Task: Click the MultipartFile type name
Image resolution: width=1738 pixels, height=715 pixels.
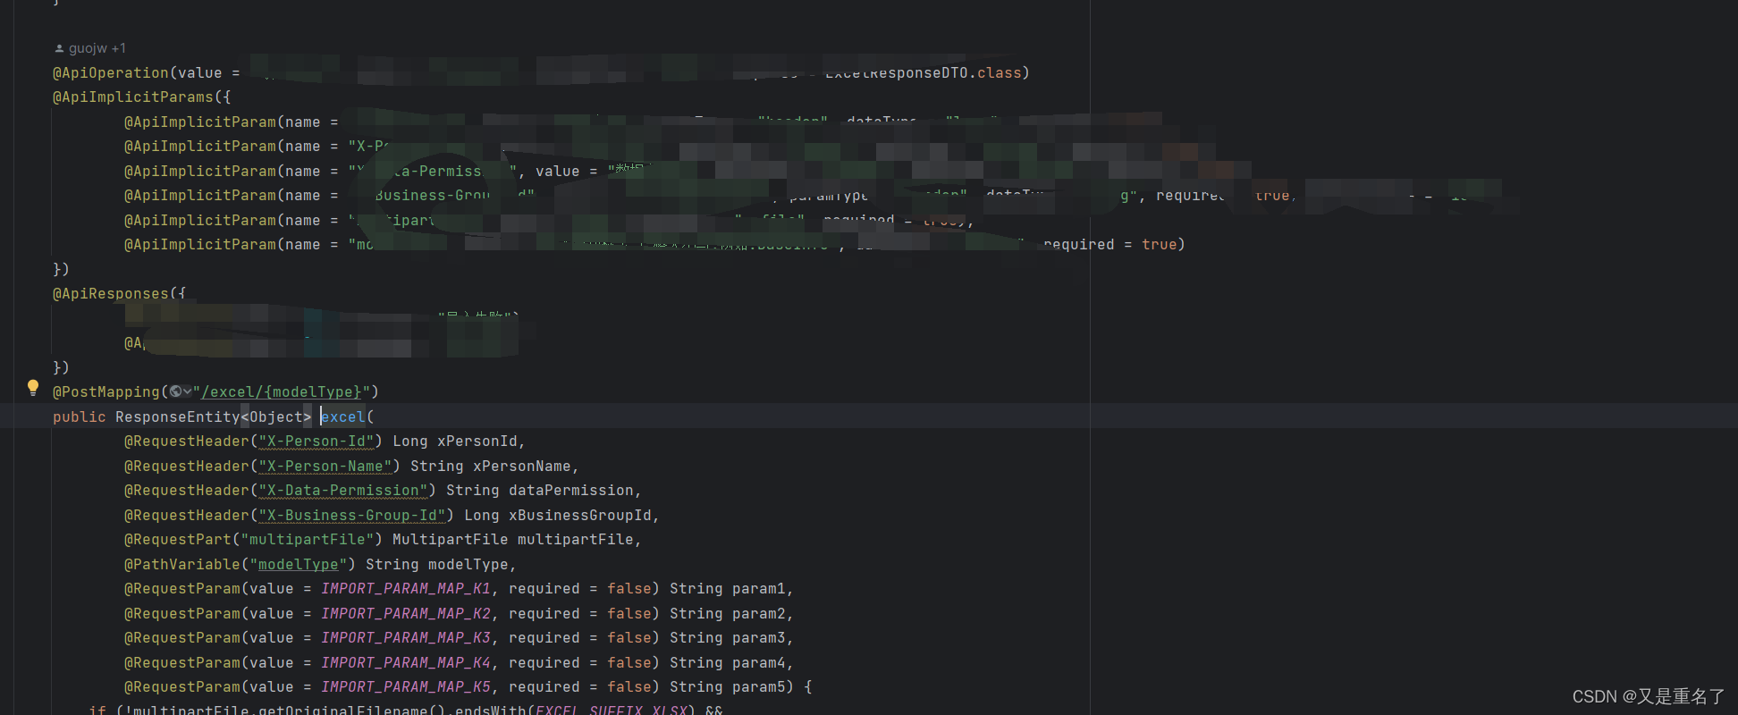Action: [451, 540]
